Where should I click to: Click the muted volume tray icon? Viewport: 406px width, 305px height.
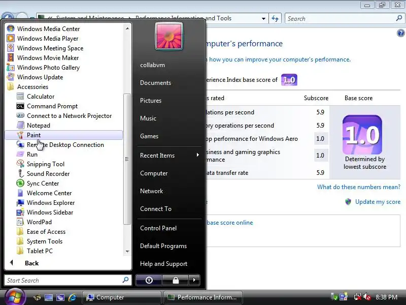click(367, 297)
